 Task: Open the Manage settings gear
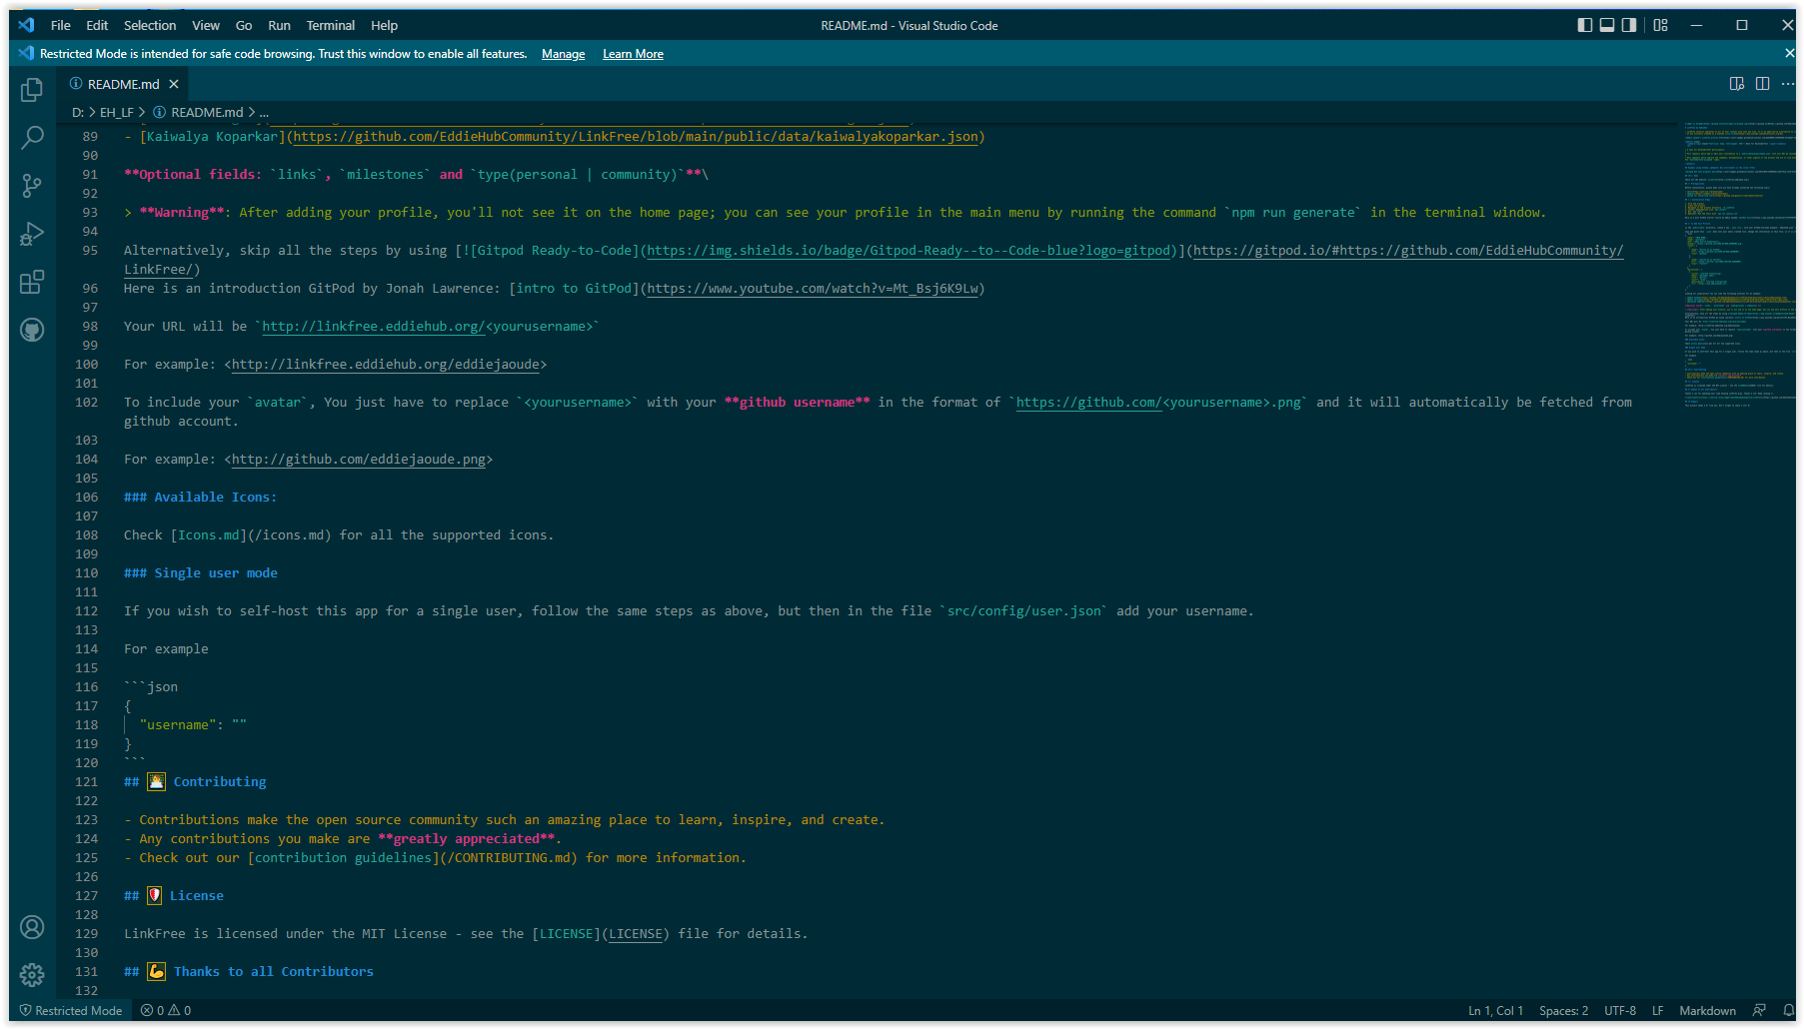click(31, 975)
